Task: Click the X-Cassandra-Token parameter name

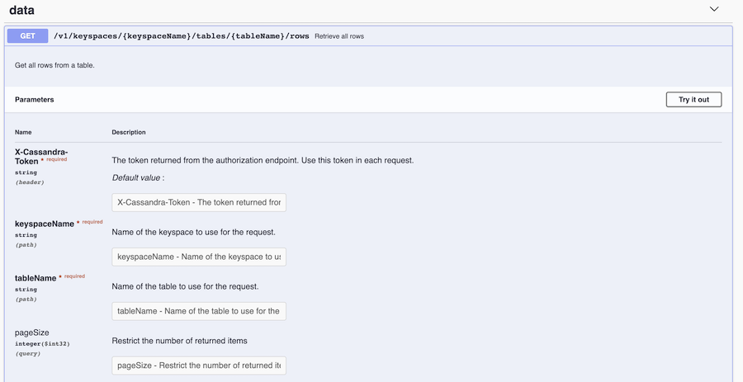Action: click(x=41, y=157)
